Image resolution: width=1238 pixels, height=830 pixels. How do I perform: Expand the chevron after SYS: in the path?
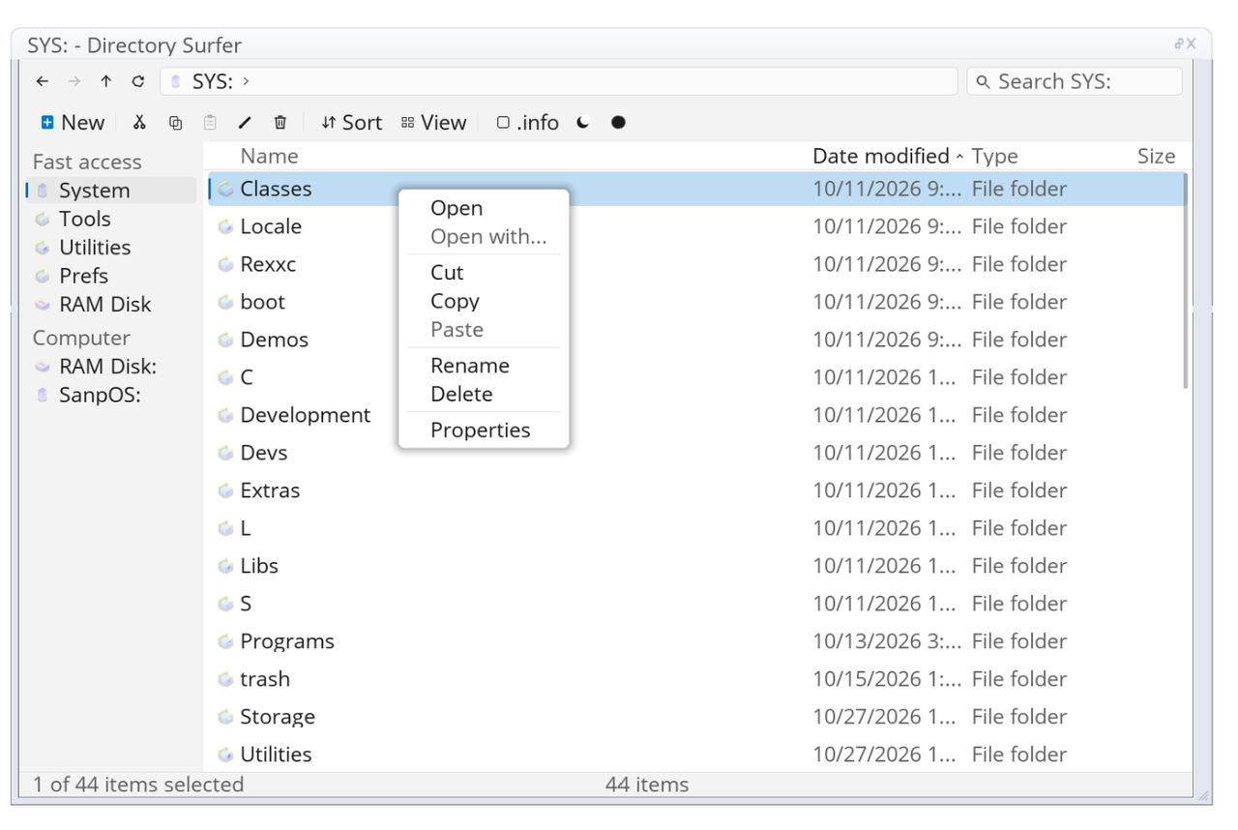247,81
